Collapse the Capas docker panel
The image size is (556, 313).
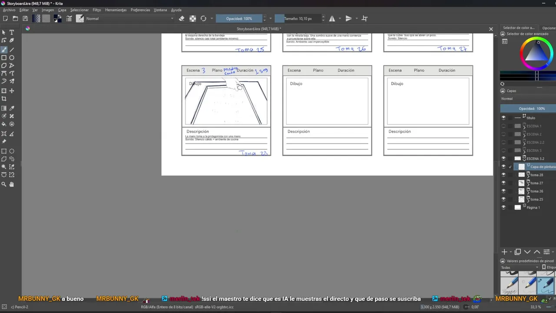tap(503, 91)
